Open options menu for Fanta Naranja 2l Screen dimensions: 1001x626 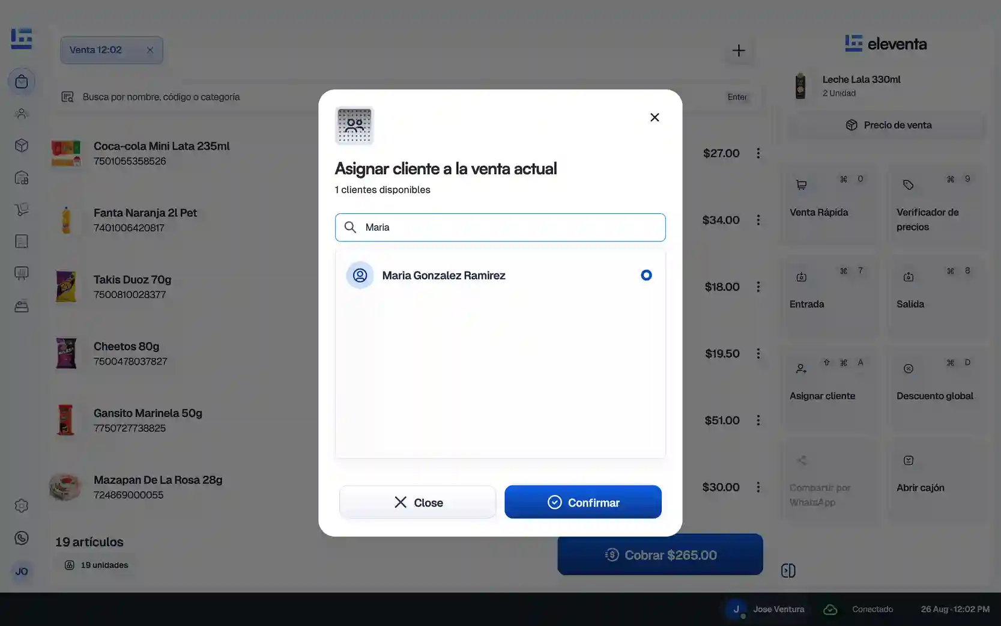tap(758, 220)
